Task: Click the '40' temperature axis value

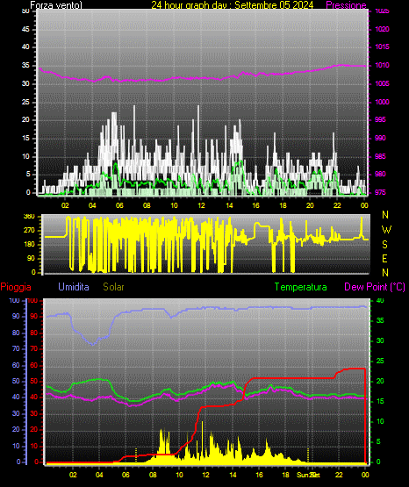Action: coord(380,300)
